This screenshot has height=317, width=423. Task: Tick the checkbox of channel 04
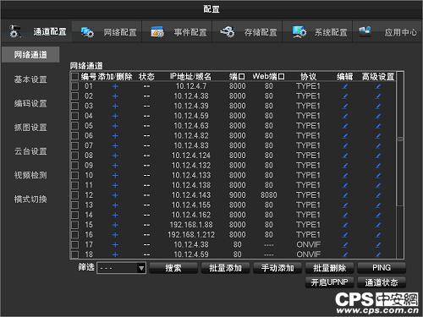74,116
